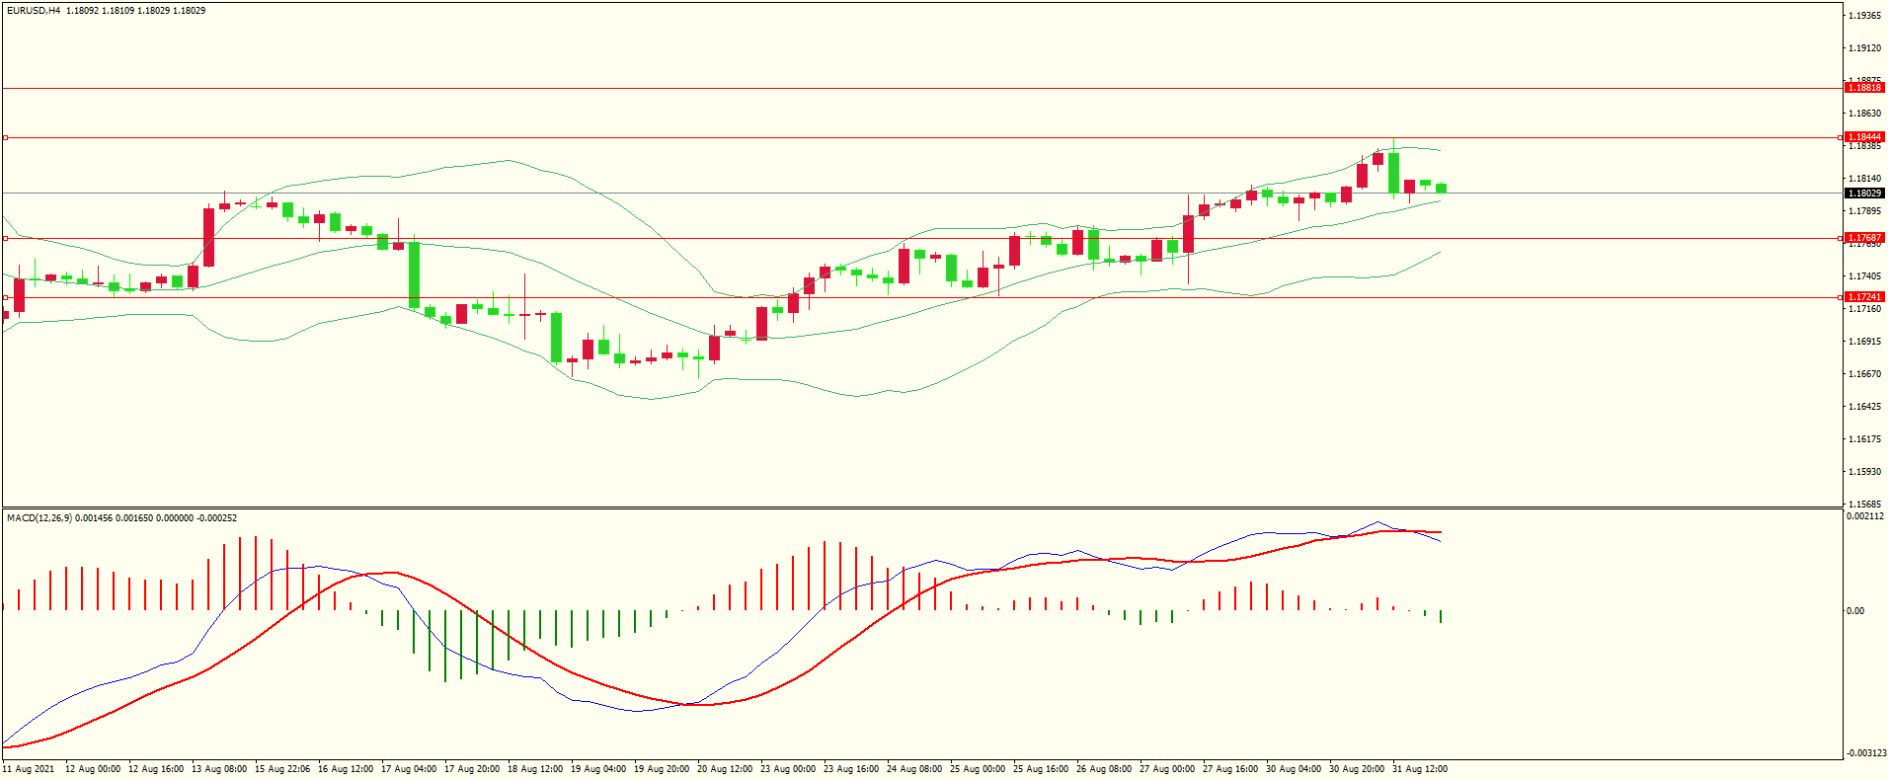Click the 0.002112 MACD scale value
This screenshot has height=780, width=1888.
tap(1864, 516)
